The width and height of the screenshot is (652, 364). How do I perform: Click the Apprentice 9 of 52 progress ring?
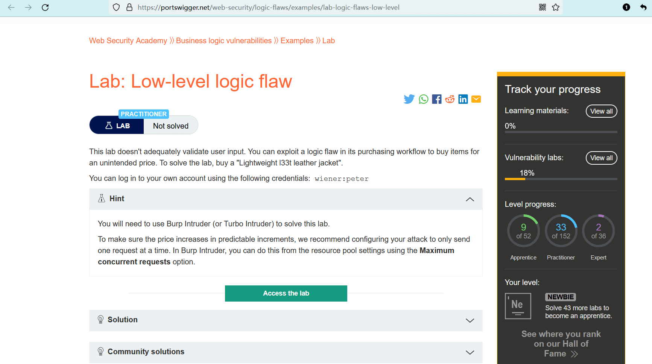523,231
